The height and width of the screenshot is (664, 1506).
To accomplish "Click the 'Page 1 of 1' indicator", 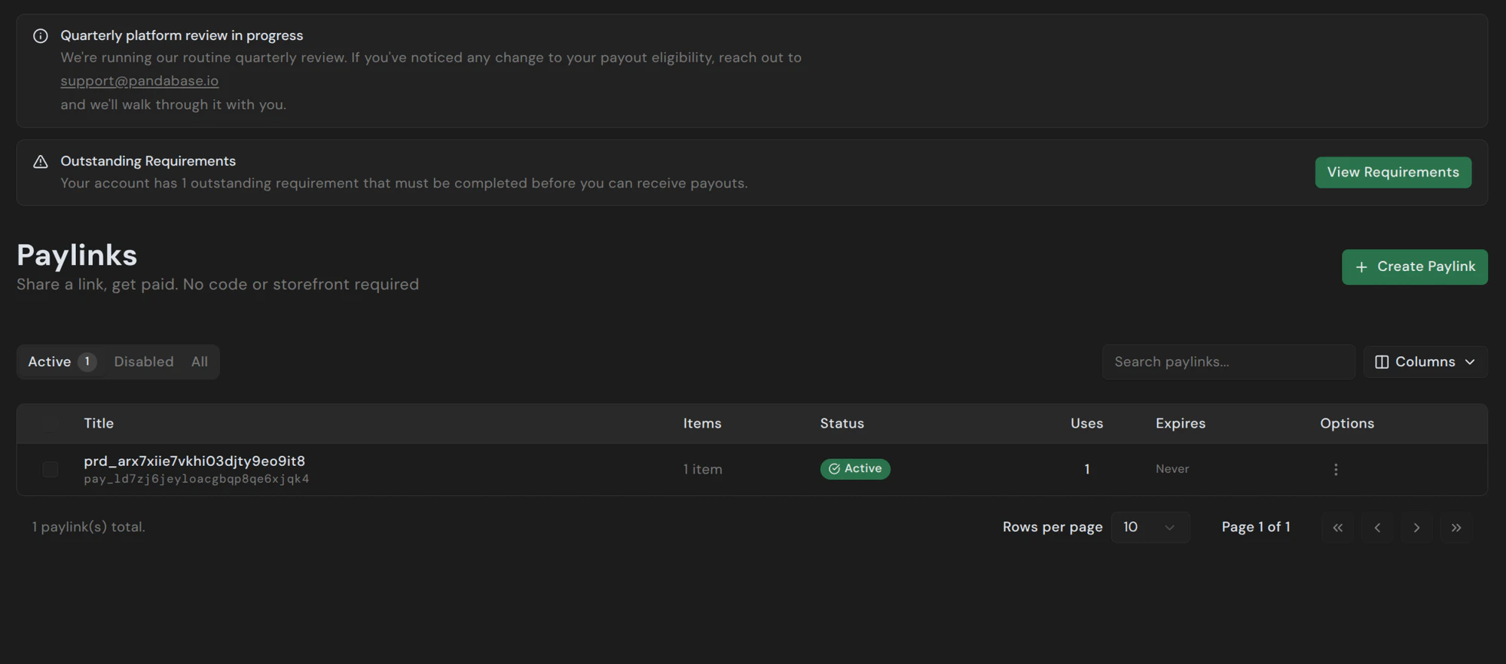I will click(x=1256, y=527).
